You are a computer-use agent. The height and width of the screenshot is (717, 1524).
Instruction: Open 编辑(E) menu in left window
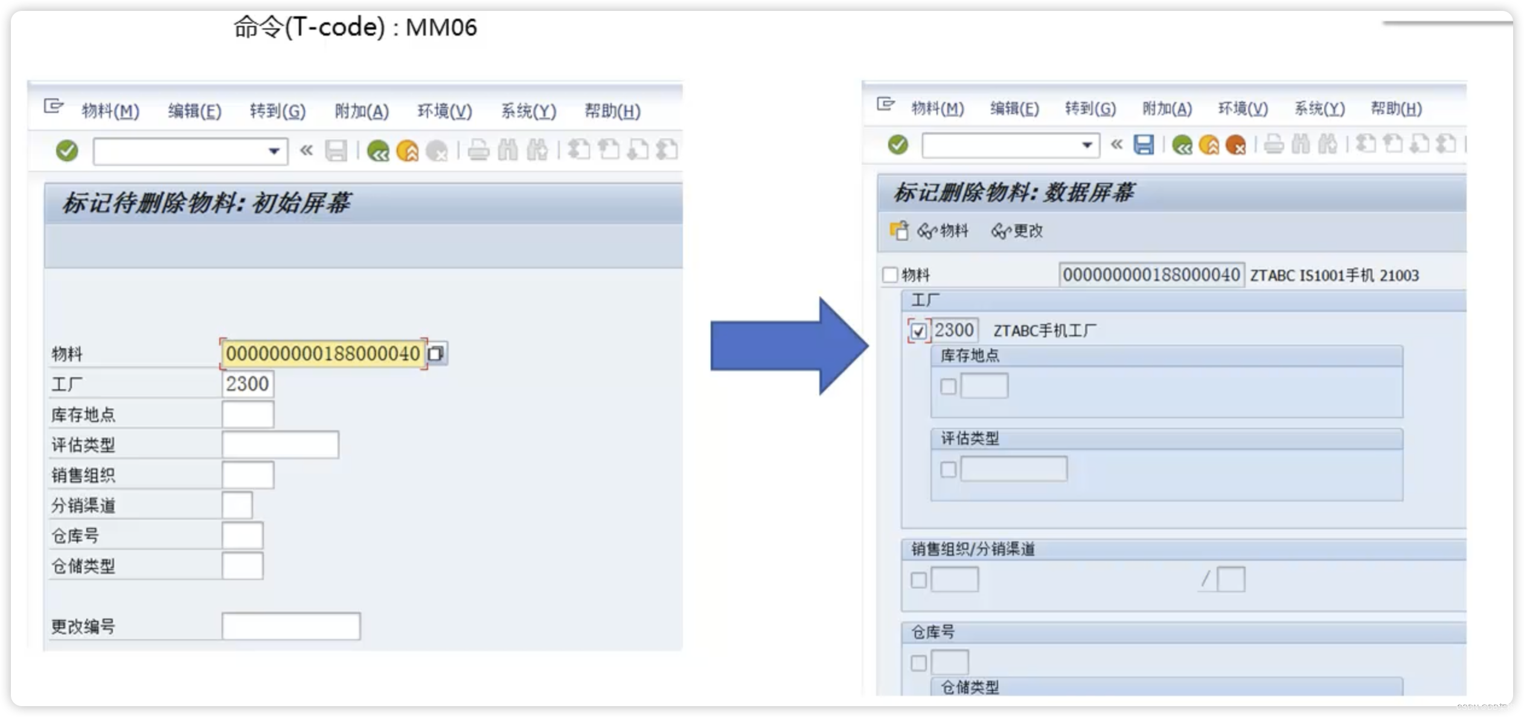[194, 111]
